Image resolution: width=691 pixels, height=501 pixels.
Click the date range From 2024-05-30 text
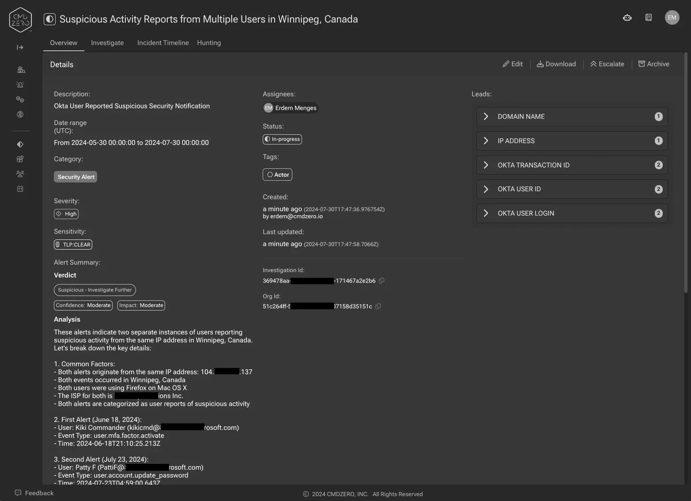coord(131,143)
